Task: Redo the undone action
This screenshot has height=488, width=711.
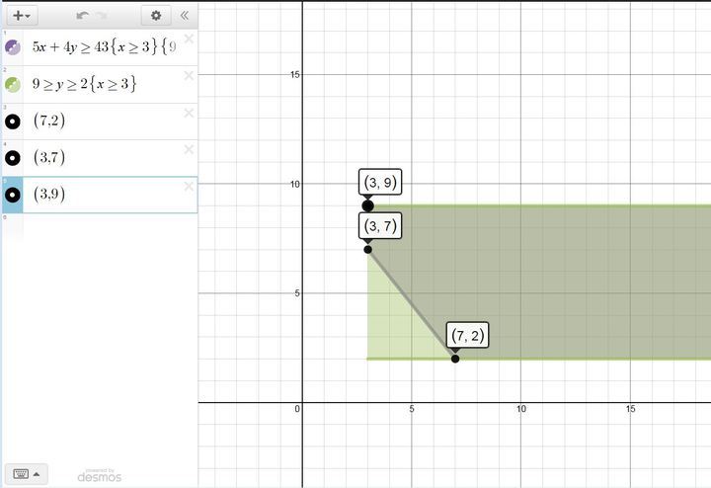Action: coord(102,16)
